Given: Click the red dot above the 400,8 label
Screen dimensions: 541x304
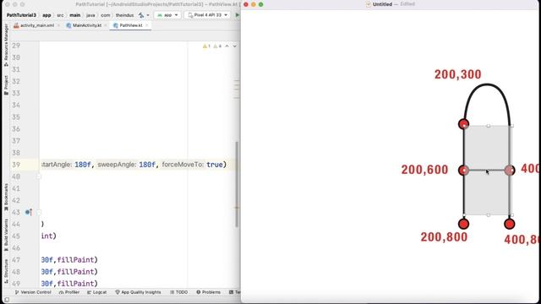Looking at the screenshot, I should [x=509, y=224].
